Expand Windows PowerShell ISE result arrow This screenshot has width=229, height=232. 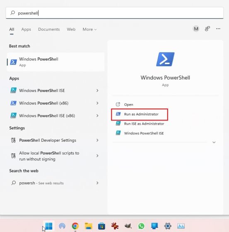coord(97,90)
